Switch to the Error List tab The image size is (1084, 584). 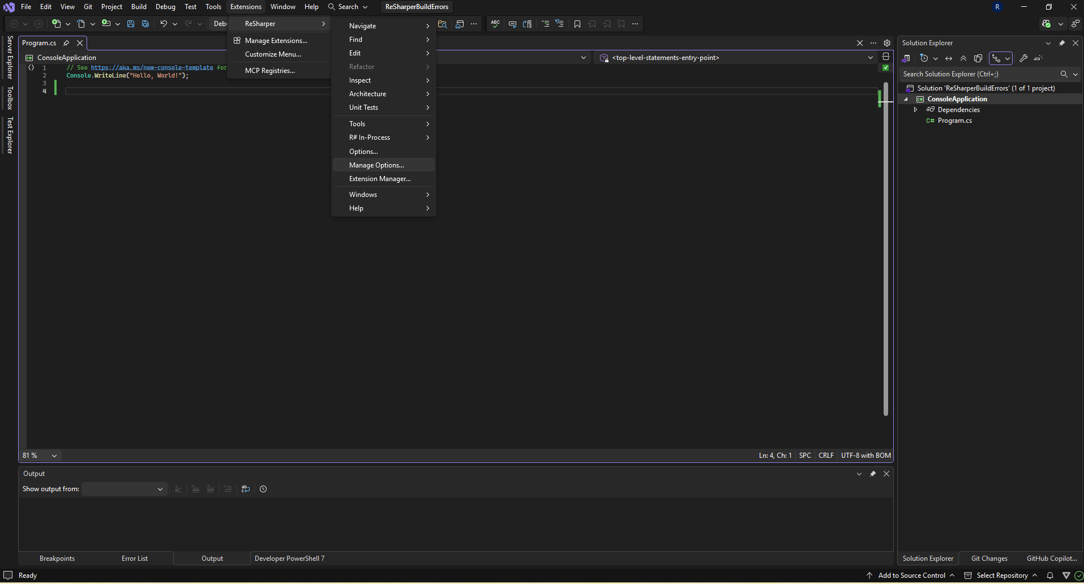(x=135, y=559)
